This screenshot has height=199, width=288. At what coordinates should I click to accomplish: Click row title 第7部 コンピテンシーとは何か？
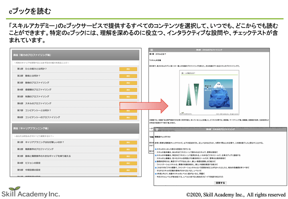(34, 110)
